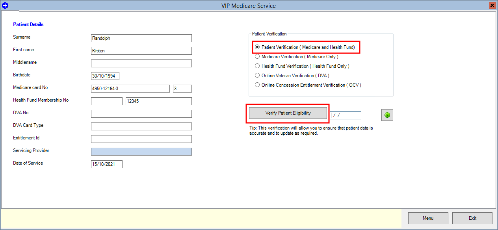Click the Medicare card No field 4950-12164-3
This screenshot has height=230, width=498.
pyautogui.click(x=130, y=89)
